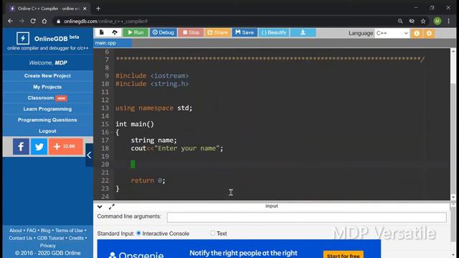The image size is (459, 258).
Task: Click the Facebook share icon
Action: (x=21, y=146)
